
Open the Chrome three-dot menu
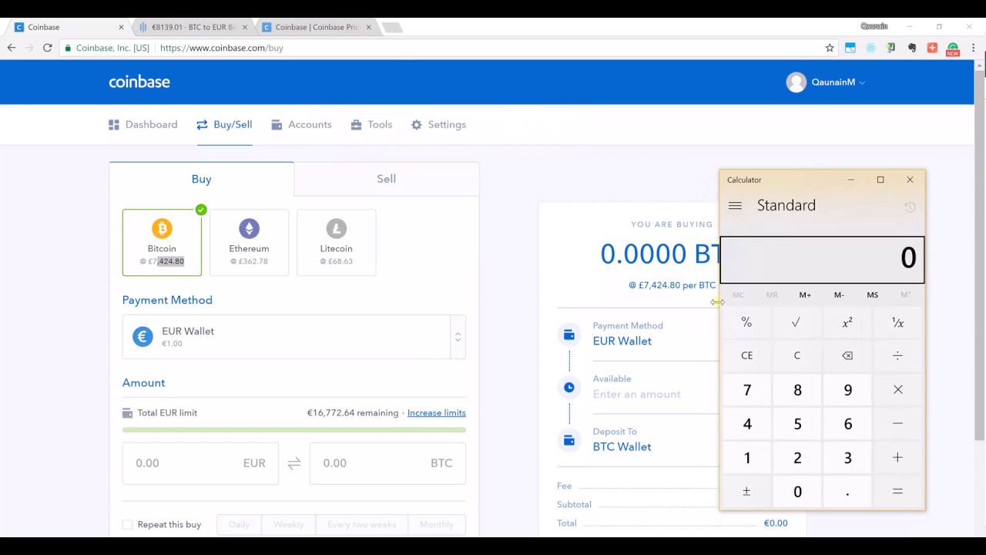point(974,48)
